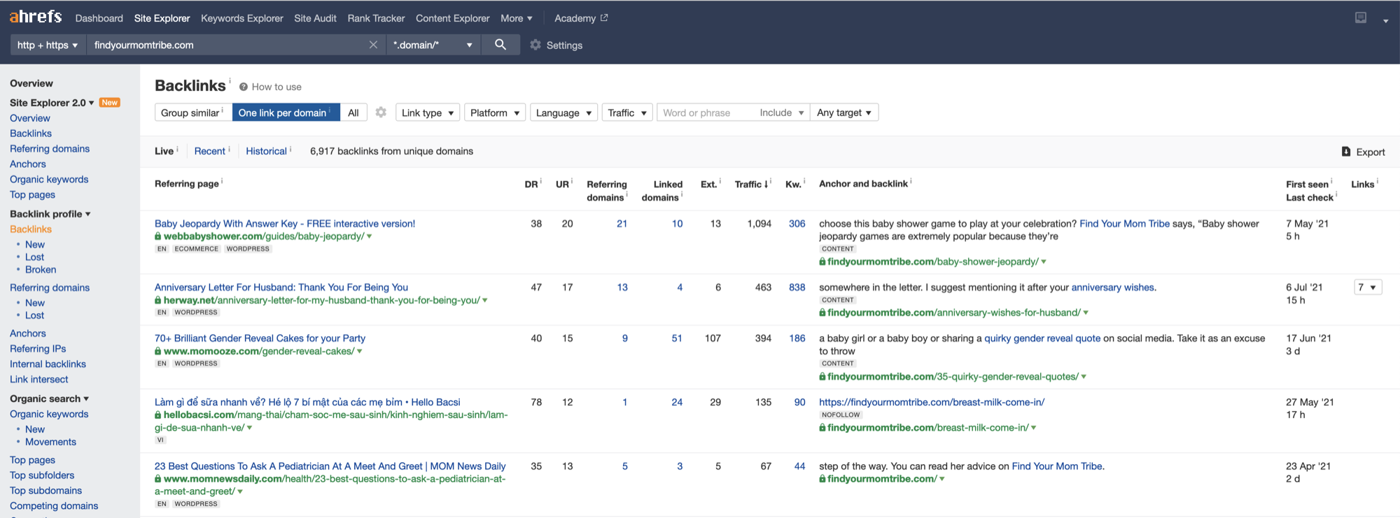This screenshot has height=518, width=1400.
Task: Open Keywords Explorer in the top navigation
Action: tap(242, 18)
